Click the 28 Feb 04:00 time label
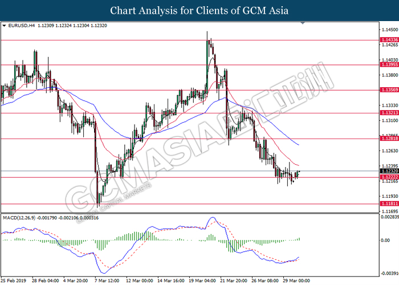 (45, 280)
